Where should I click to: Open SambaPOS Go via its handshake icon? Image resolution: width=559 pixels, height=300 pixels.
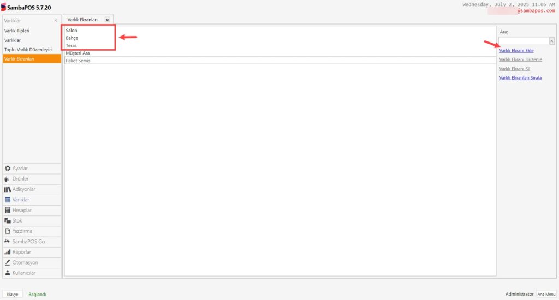(x=7, y=241)
